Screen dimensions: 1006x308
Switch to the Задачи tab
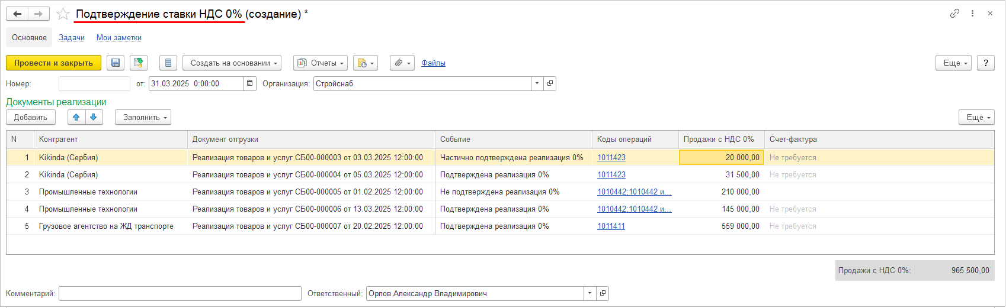(72, 37)
